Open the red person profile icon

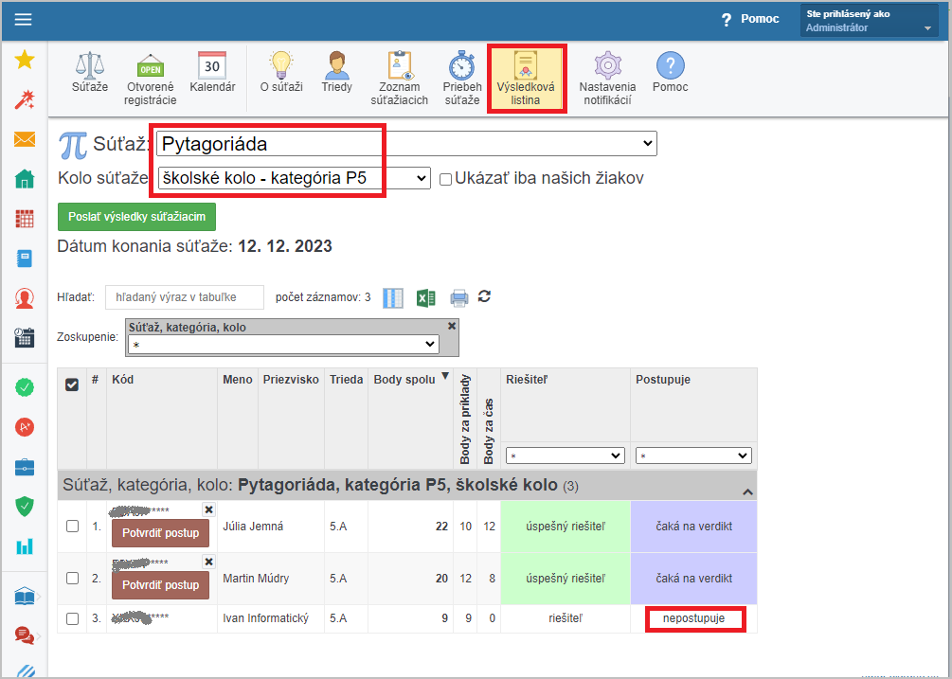[x=25, y=298]
